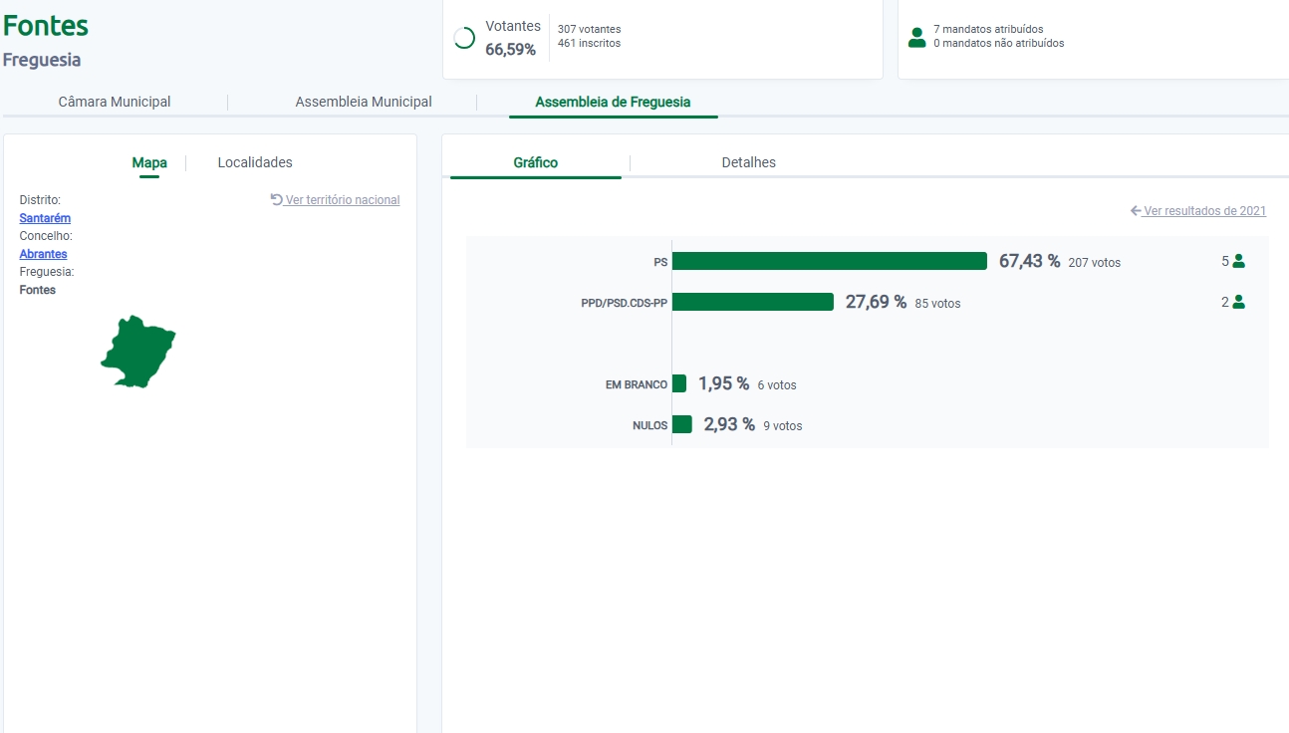This screenshot has height=733, width=1289.
Task: Click the PS green results bar
Action: 829,261
